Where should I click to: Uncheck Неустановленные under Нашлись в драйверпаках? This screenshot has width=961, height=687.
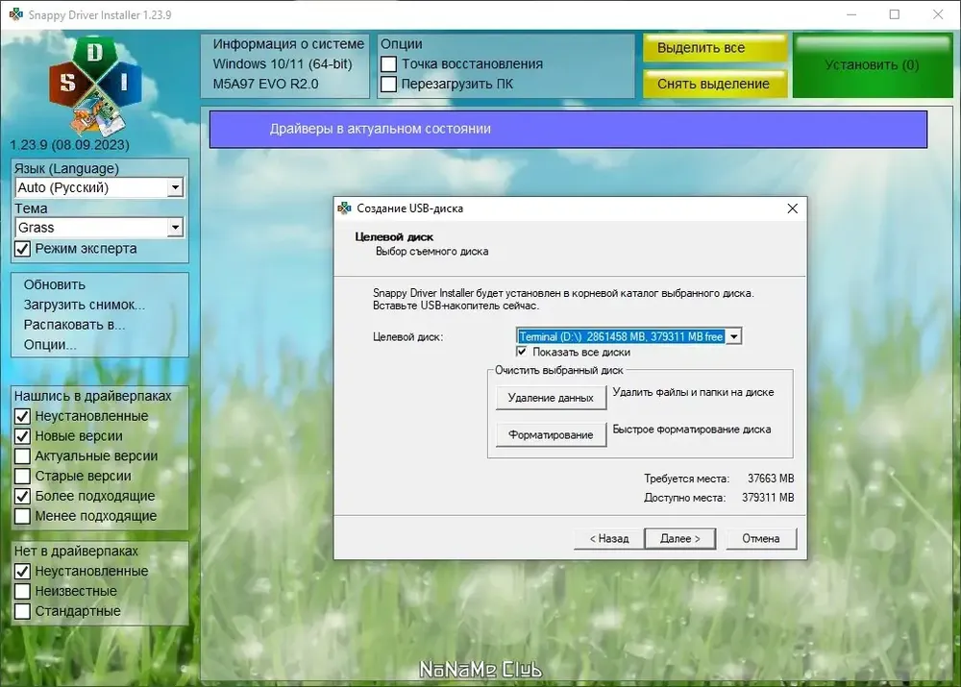click(23, 416)
